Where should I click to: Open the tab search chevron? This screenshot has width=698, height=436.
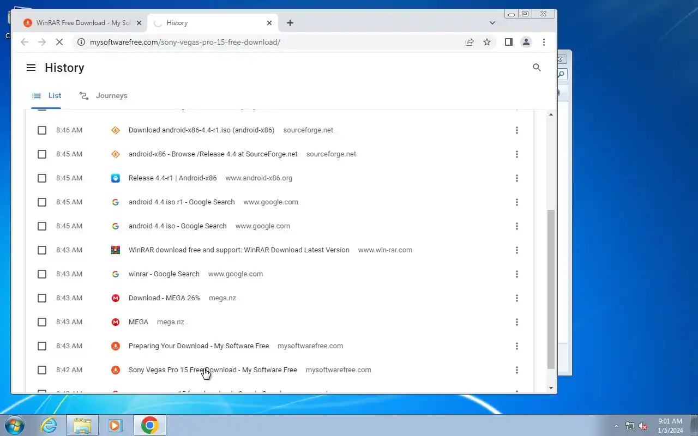pos(492,23)
